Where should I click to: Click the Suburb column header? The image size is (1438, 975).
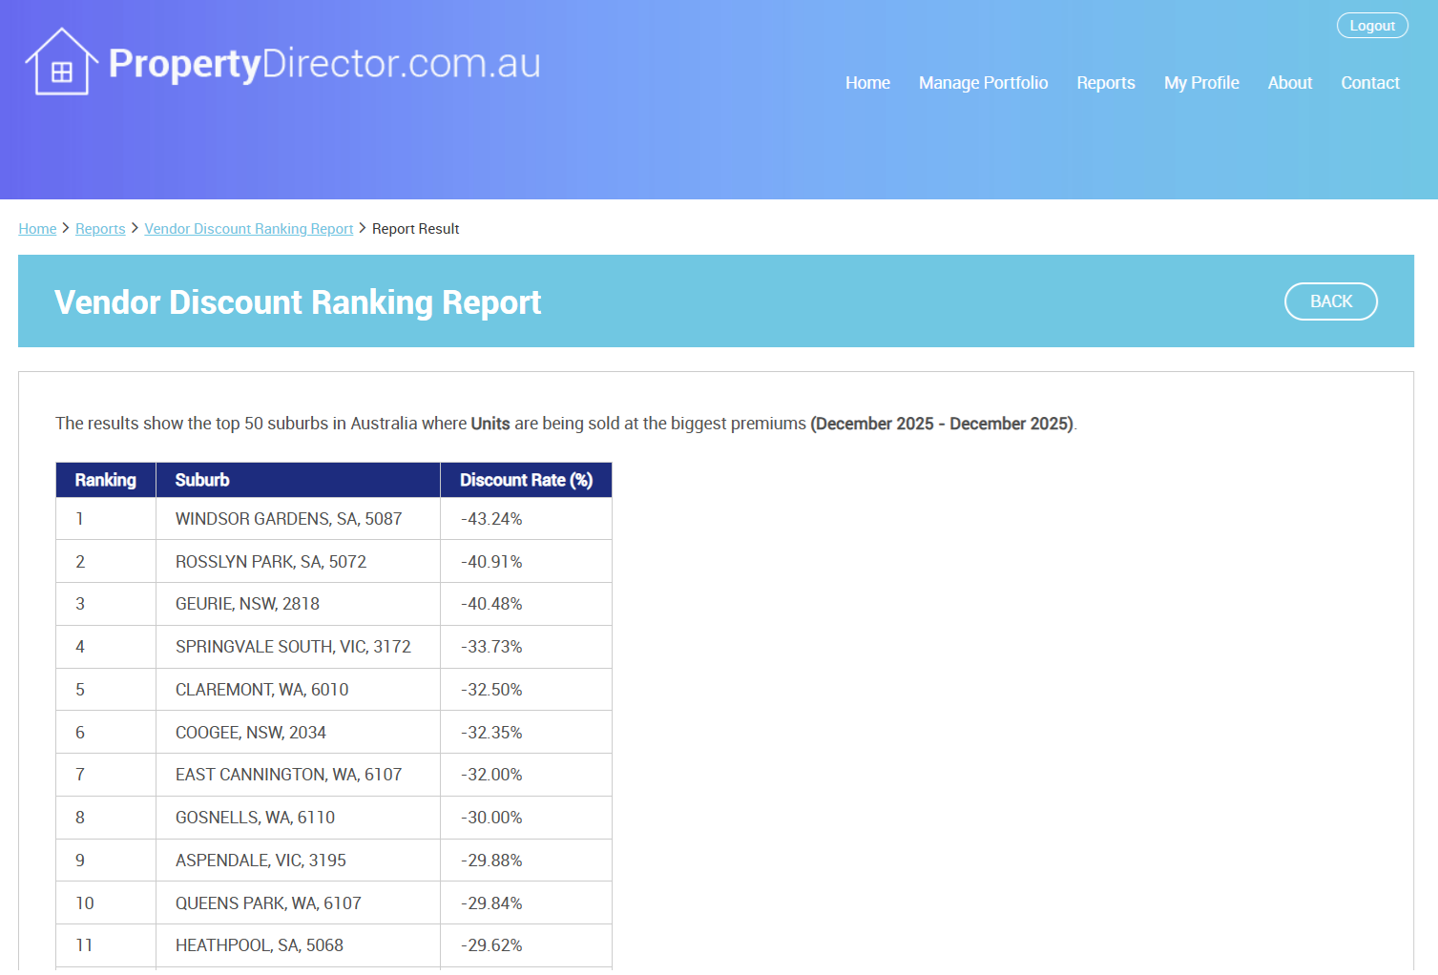coord(202,480)
